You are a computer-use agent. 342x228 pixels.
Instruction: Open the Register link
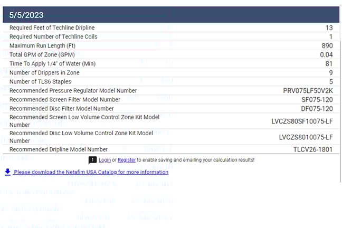126,160
